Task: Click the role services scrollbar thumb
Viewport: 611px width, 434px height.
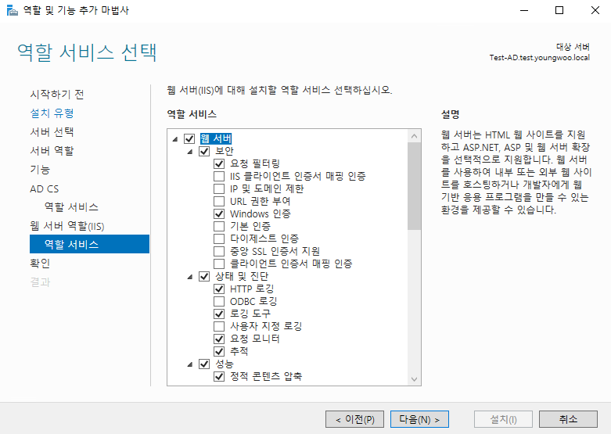Action: pyautogui.click(x=414, y=186)
